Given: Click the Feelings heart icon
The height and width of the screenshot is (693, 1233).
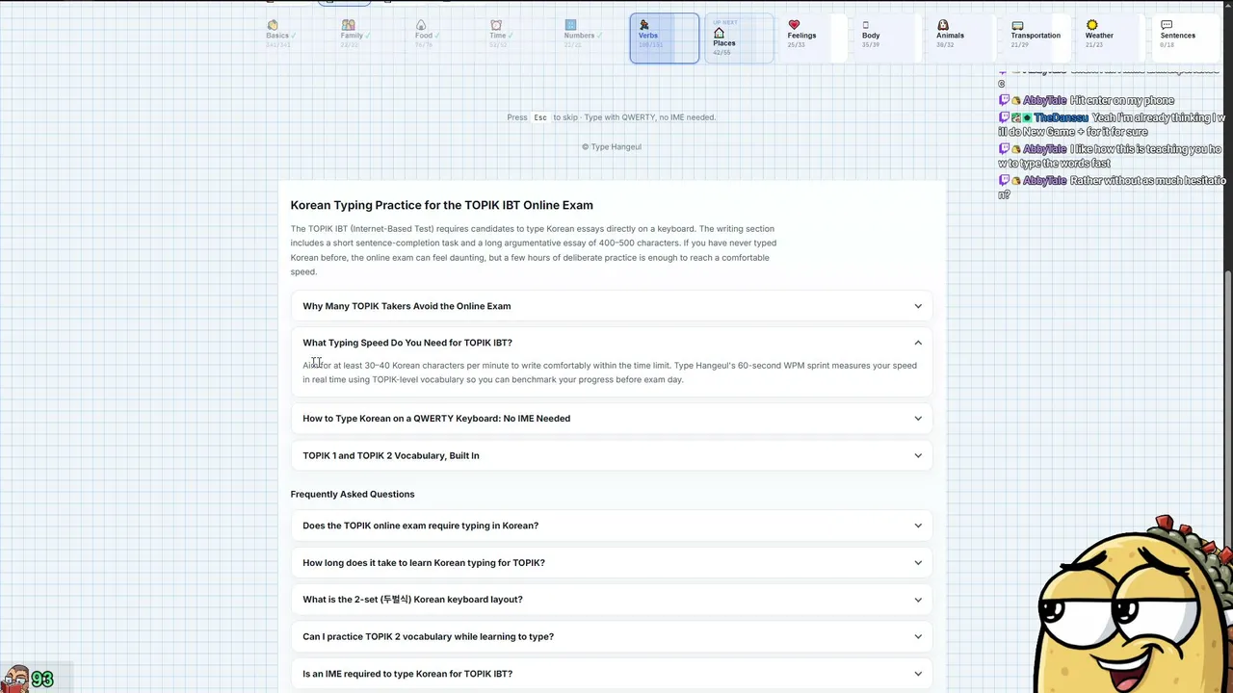Looking at the screenshot, I should 794,25.
